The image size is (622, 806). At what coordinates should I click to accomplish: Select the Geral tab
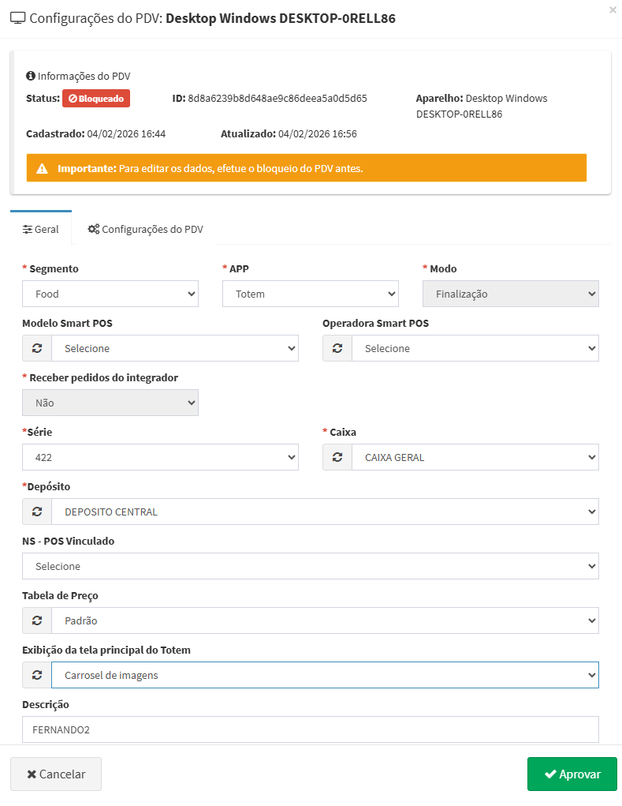[x=41, y=229]
